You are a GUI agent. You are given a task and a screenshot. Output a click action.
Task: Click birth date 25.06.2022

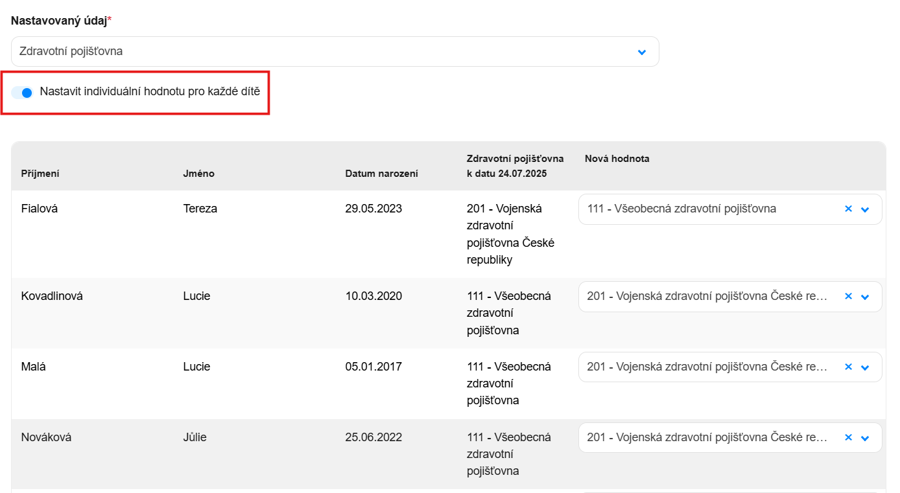pyautogui.click(x=373, y=437)
